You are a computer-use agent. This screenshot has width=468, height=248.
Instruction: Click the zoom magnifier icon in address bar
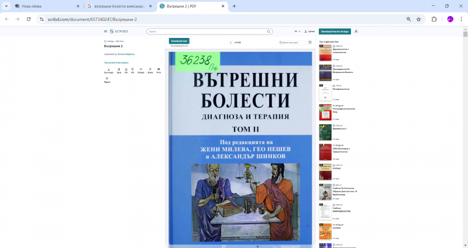[408, 19]
